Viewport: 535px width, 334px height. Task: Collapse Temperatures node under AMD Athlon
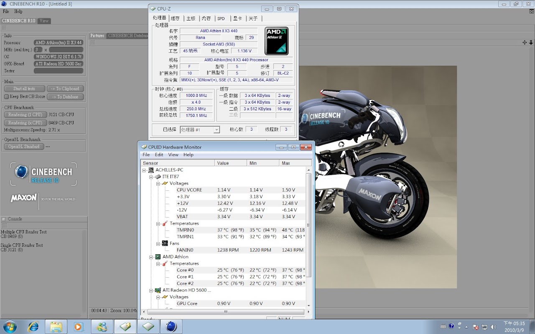(158, 263)
